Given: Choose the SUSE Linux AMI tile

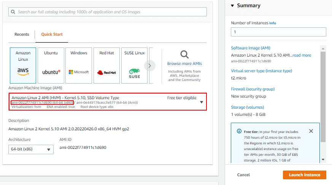Looking at the screenshot, I should 135,66.
